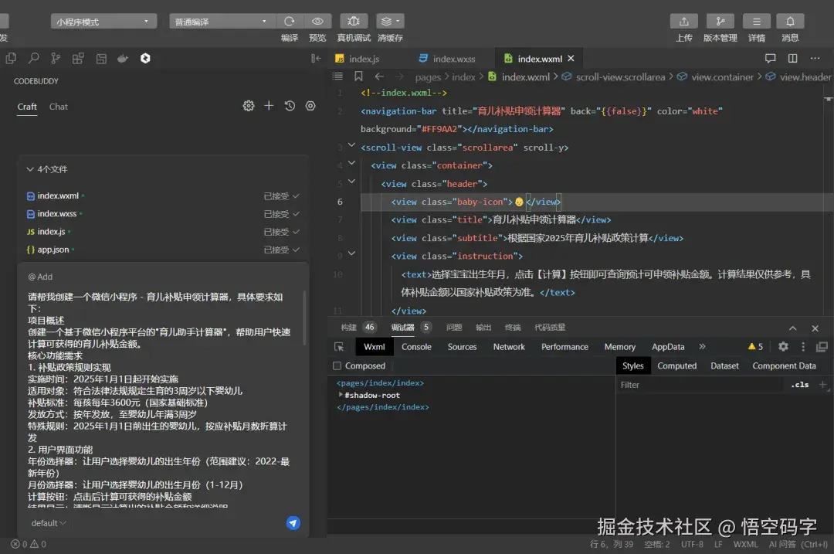Click the compile refresh icon
This screenshot has height=554, width=834.
[x=290, y=22]
